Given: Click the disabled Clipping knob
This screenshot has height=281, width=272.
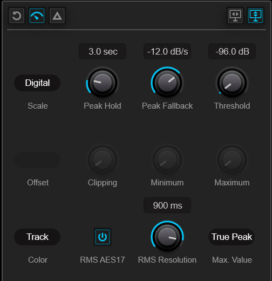Looking at the screenshot, I should [103, 160].
